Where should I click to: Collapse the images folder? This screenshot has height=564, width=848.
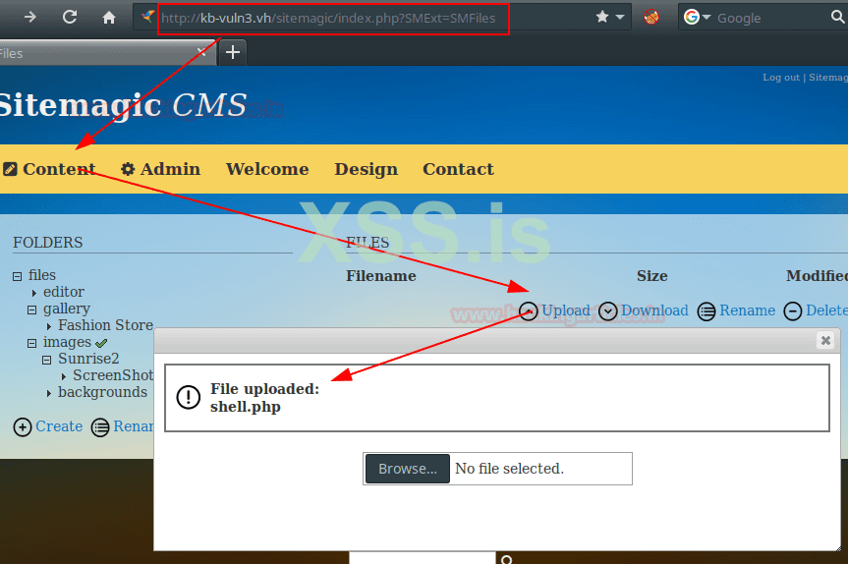31,343
